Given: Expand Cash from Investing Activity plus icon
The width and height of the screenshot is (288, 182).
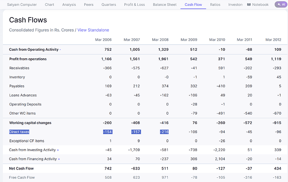Looking at the screenshot, I should (x=58, y=150).
